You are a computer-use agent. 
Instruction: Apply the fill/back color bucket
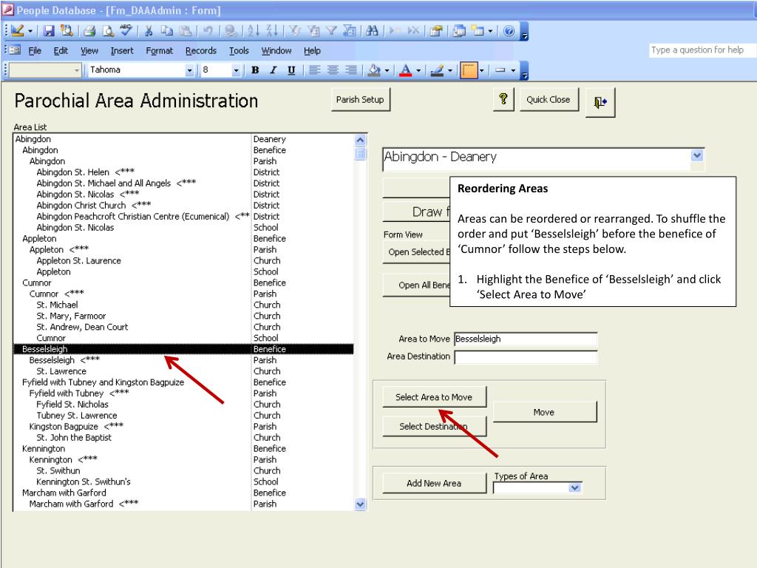[x=374, y=70]
